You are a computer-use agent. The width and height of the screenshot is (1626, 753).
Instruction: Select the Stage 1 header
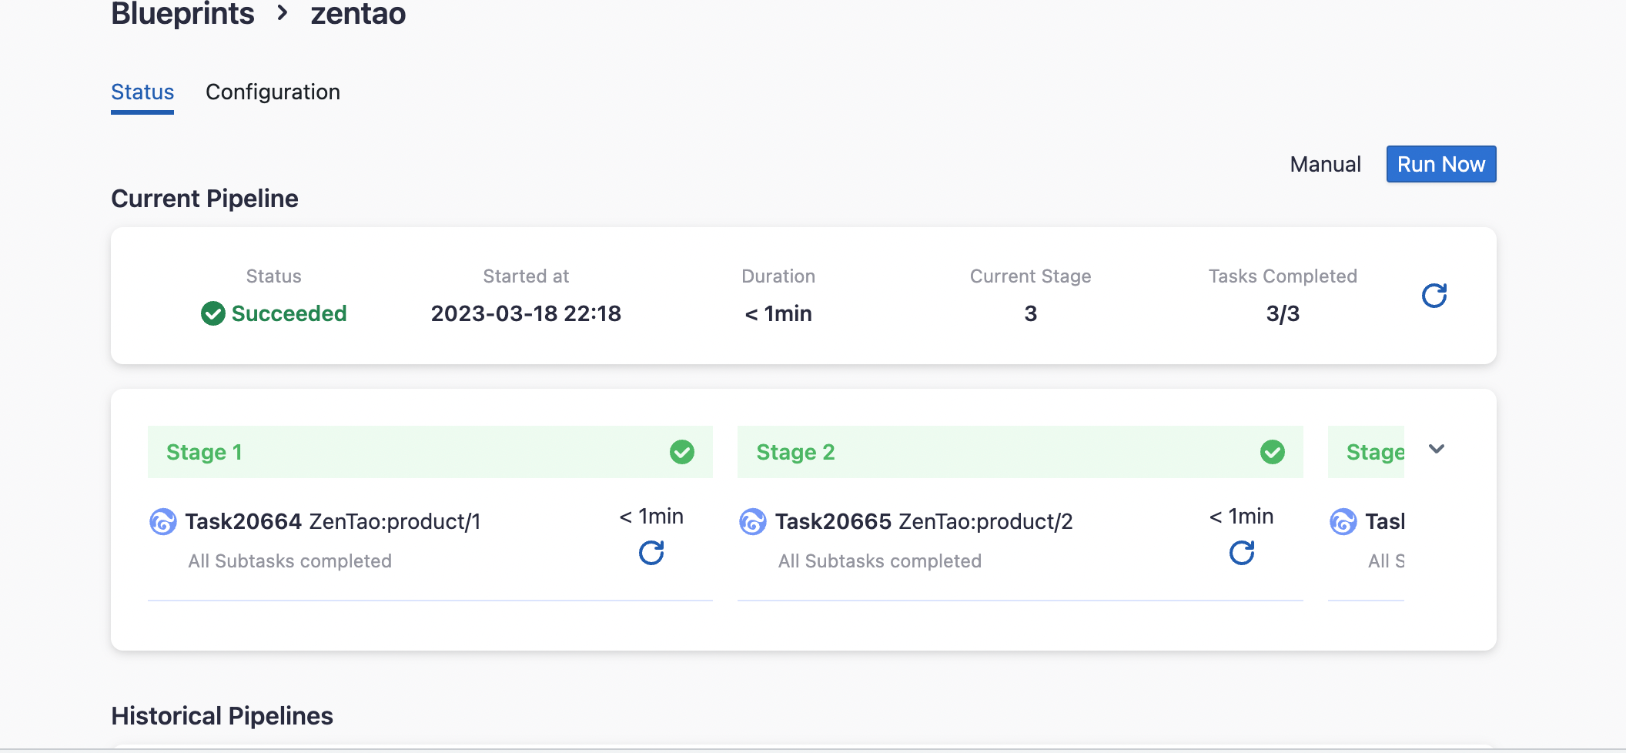[430, 452]
